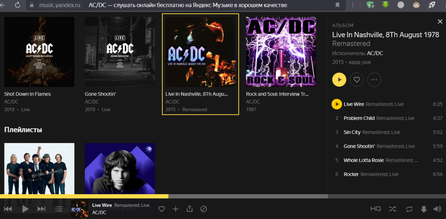Open the Rock and Soul: Interview Tr... title link
This screenshot has width=446, height=219.
pyautogui.click(x=277, y=94)
